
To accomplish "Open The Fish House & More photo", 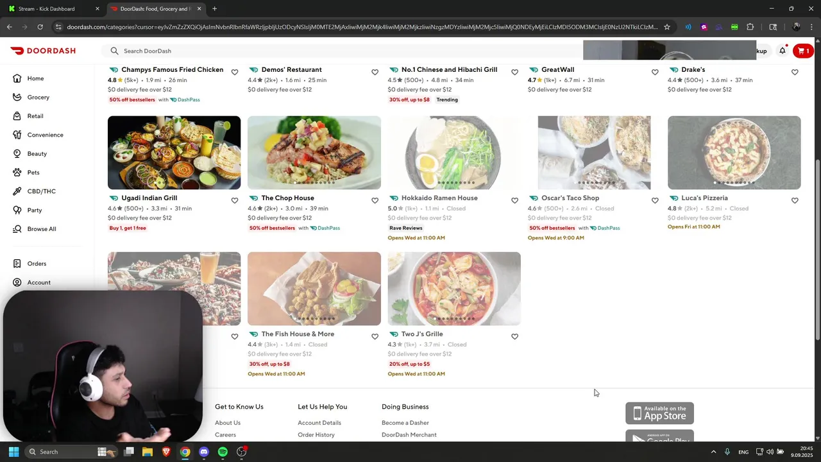I will 314,289.
